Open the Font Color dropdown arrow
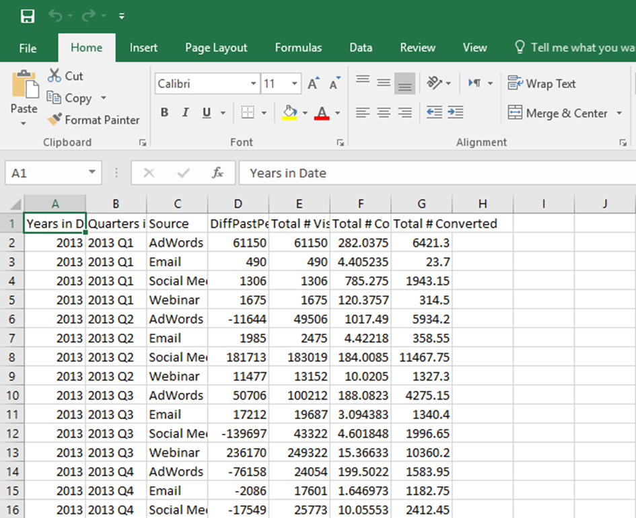The image size is (636, 518). pyautogui.click(x=336, y=112)
